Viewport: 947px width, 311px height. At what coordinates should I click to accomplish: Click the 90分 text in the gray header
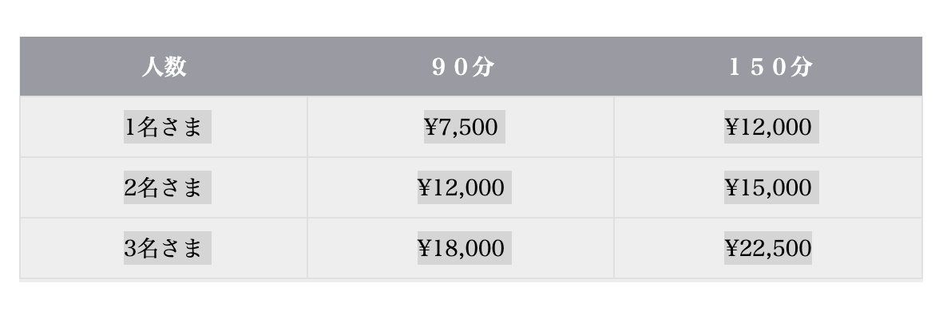(463, 66)
